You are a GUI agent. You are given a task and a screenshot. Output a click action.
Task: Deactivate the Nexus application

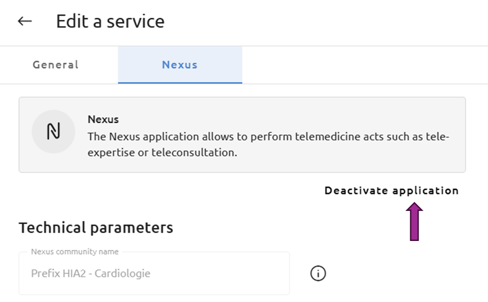click(392, 191)
